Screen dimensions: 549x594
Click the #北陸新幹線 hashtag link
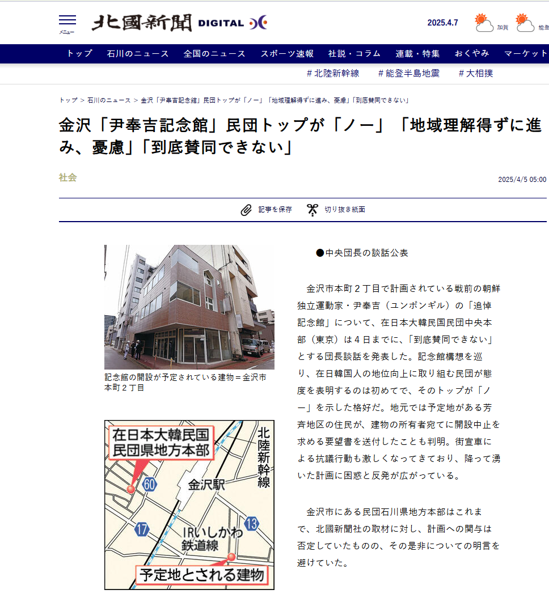point(333,73)
